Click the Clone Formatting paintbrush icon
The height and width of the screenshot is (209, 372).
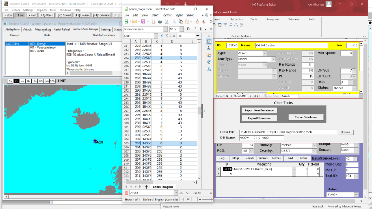pyautogui.click(x=197, y=22)
